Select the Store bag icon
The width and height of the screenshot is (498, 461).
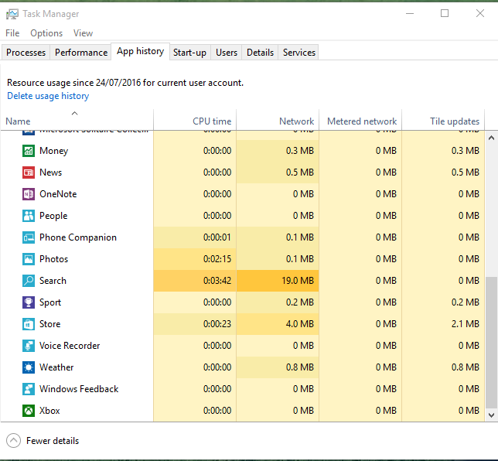(29, 324)
